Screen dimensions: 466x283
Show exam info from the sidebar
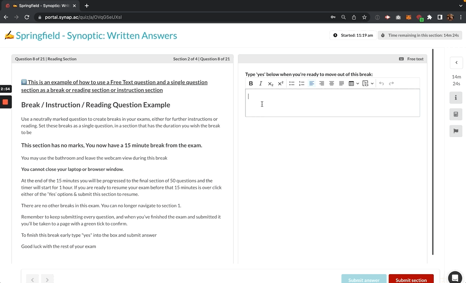(x=456, y=98)
